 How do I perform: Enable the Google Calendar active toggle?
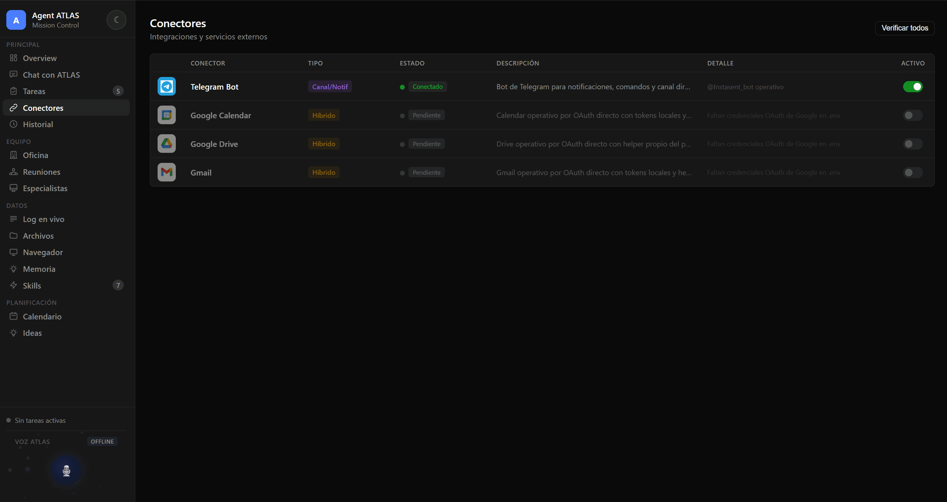913,115
